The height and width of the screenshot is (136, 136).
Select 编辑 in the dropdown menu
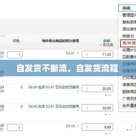(127, 8)
